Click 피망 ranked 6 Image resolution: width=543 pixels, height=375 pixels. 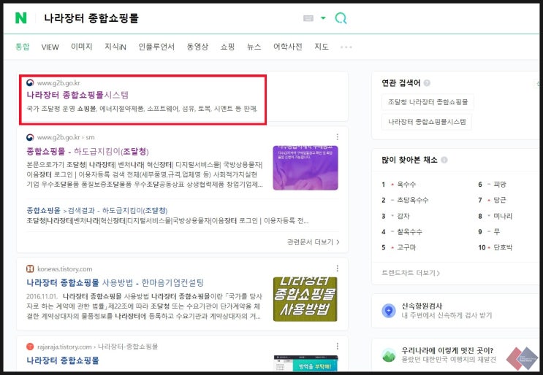point(500,184)
